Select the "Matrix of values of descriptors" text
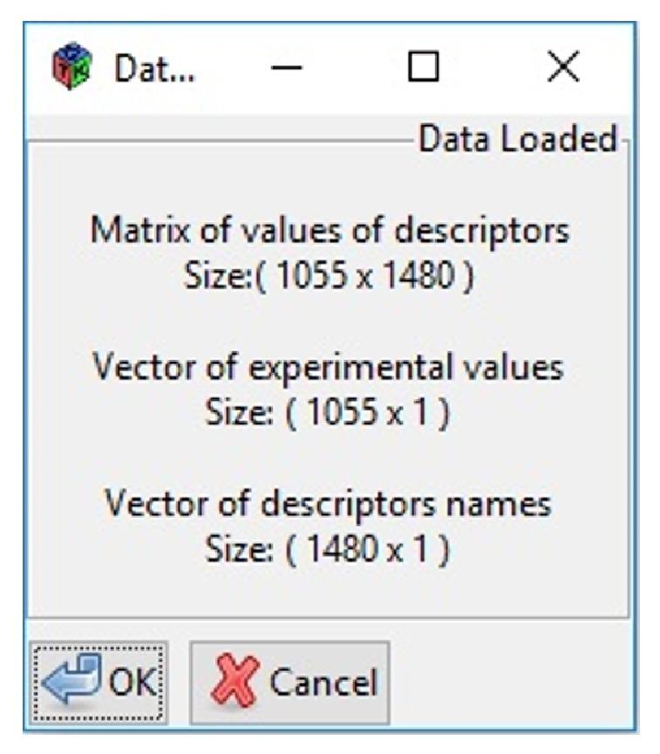The width and height of the screenshot is (660, 754). click(330, 231)
